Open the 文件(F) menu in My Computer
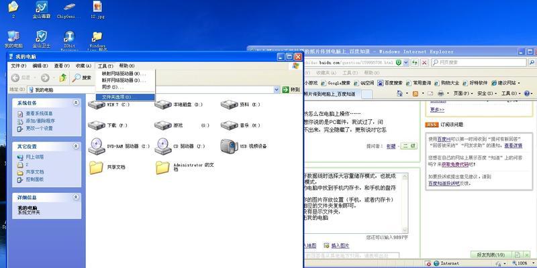 tap(19, 66)
